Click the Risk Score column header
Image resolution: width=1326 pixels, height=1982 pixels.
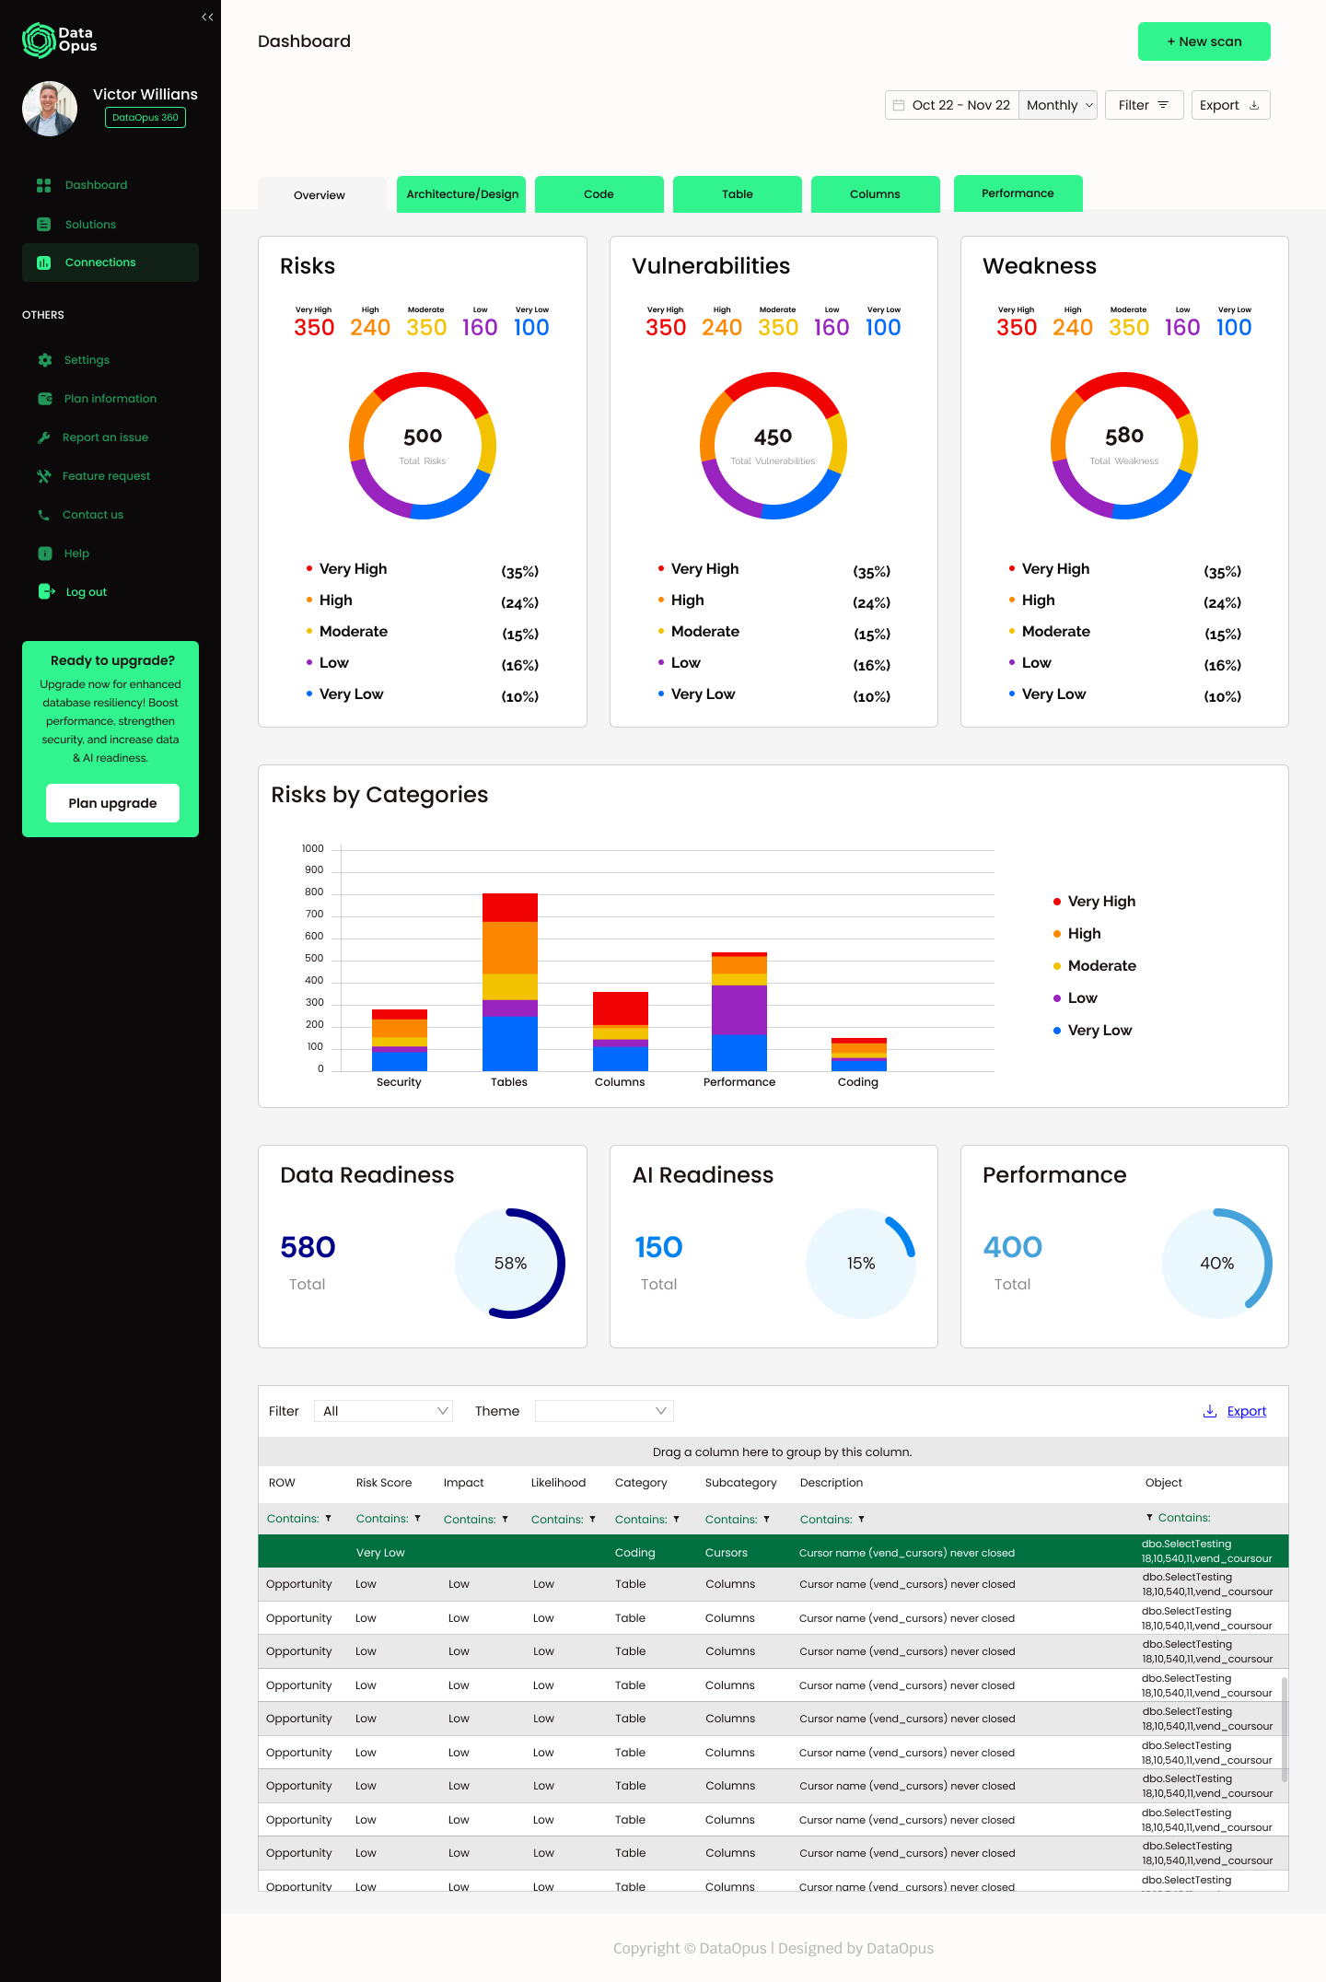384,1483
